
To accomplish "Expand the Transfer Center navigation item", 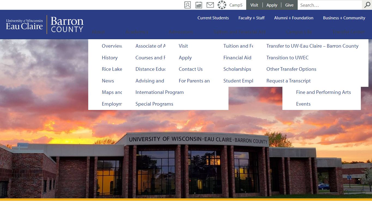I will pos(349,32).
